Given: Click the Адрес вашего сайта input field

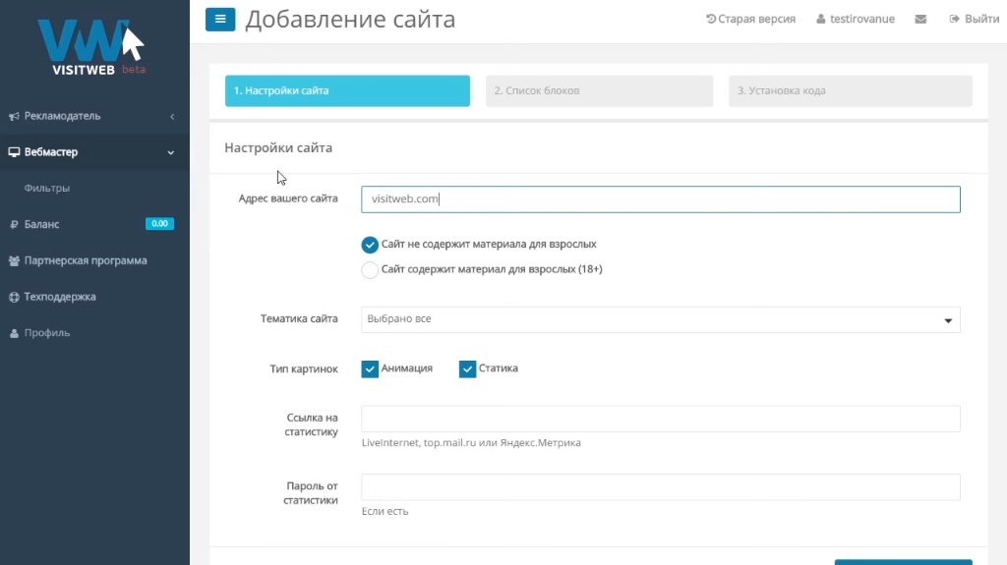Looking at the screenshot, I should click(x=660, y=199).
